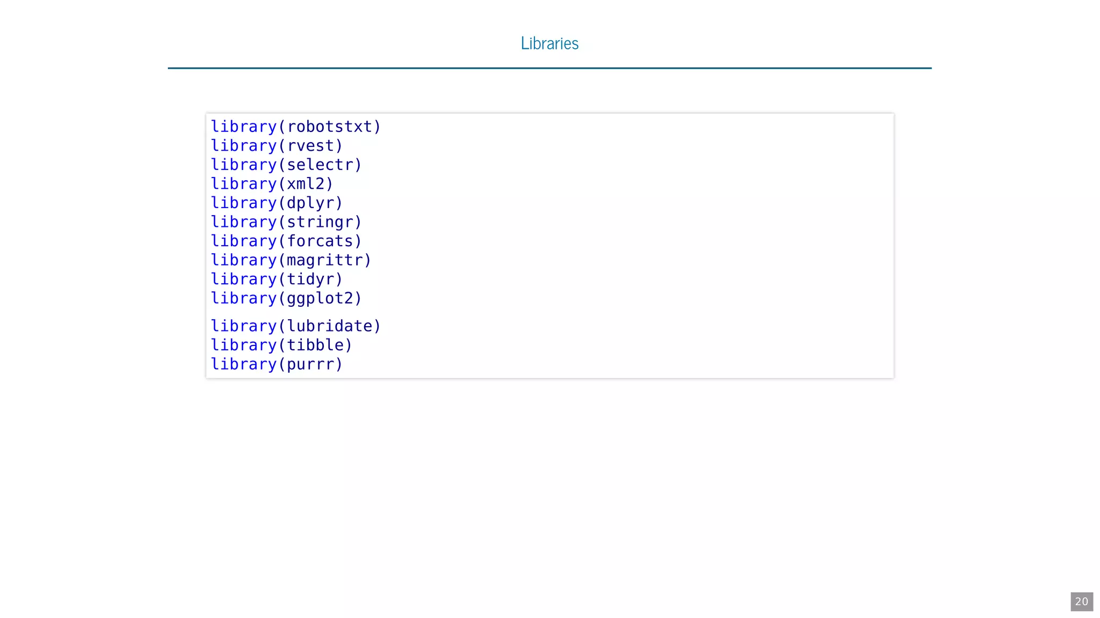The image size is (1100, 618).
Task: Click the slide number 20 badge
Action: [1081, 601]
